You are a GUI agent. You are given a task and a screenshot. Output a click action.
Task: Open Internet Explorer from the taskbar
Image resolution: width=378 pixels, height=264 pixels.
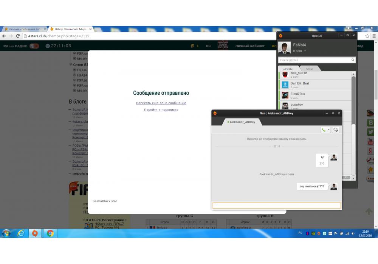[x=21, y=233]
